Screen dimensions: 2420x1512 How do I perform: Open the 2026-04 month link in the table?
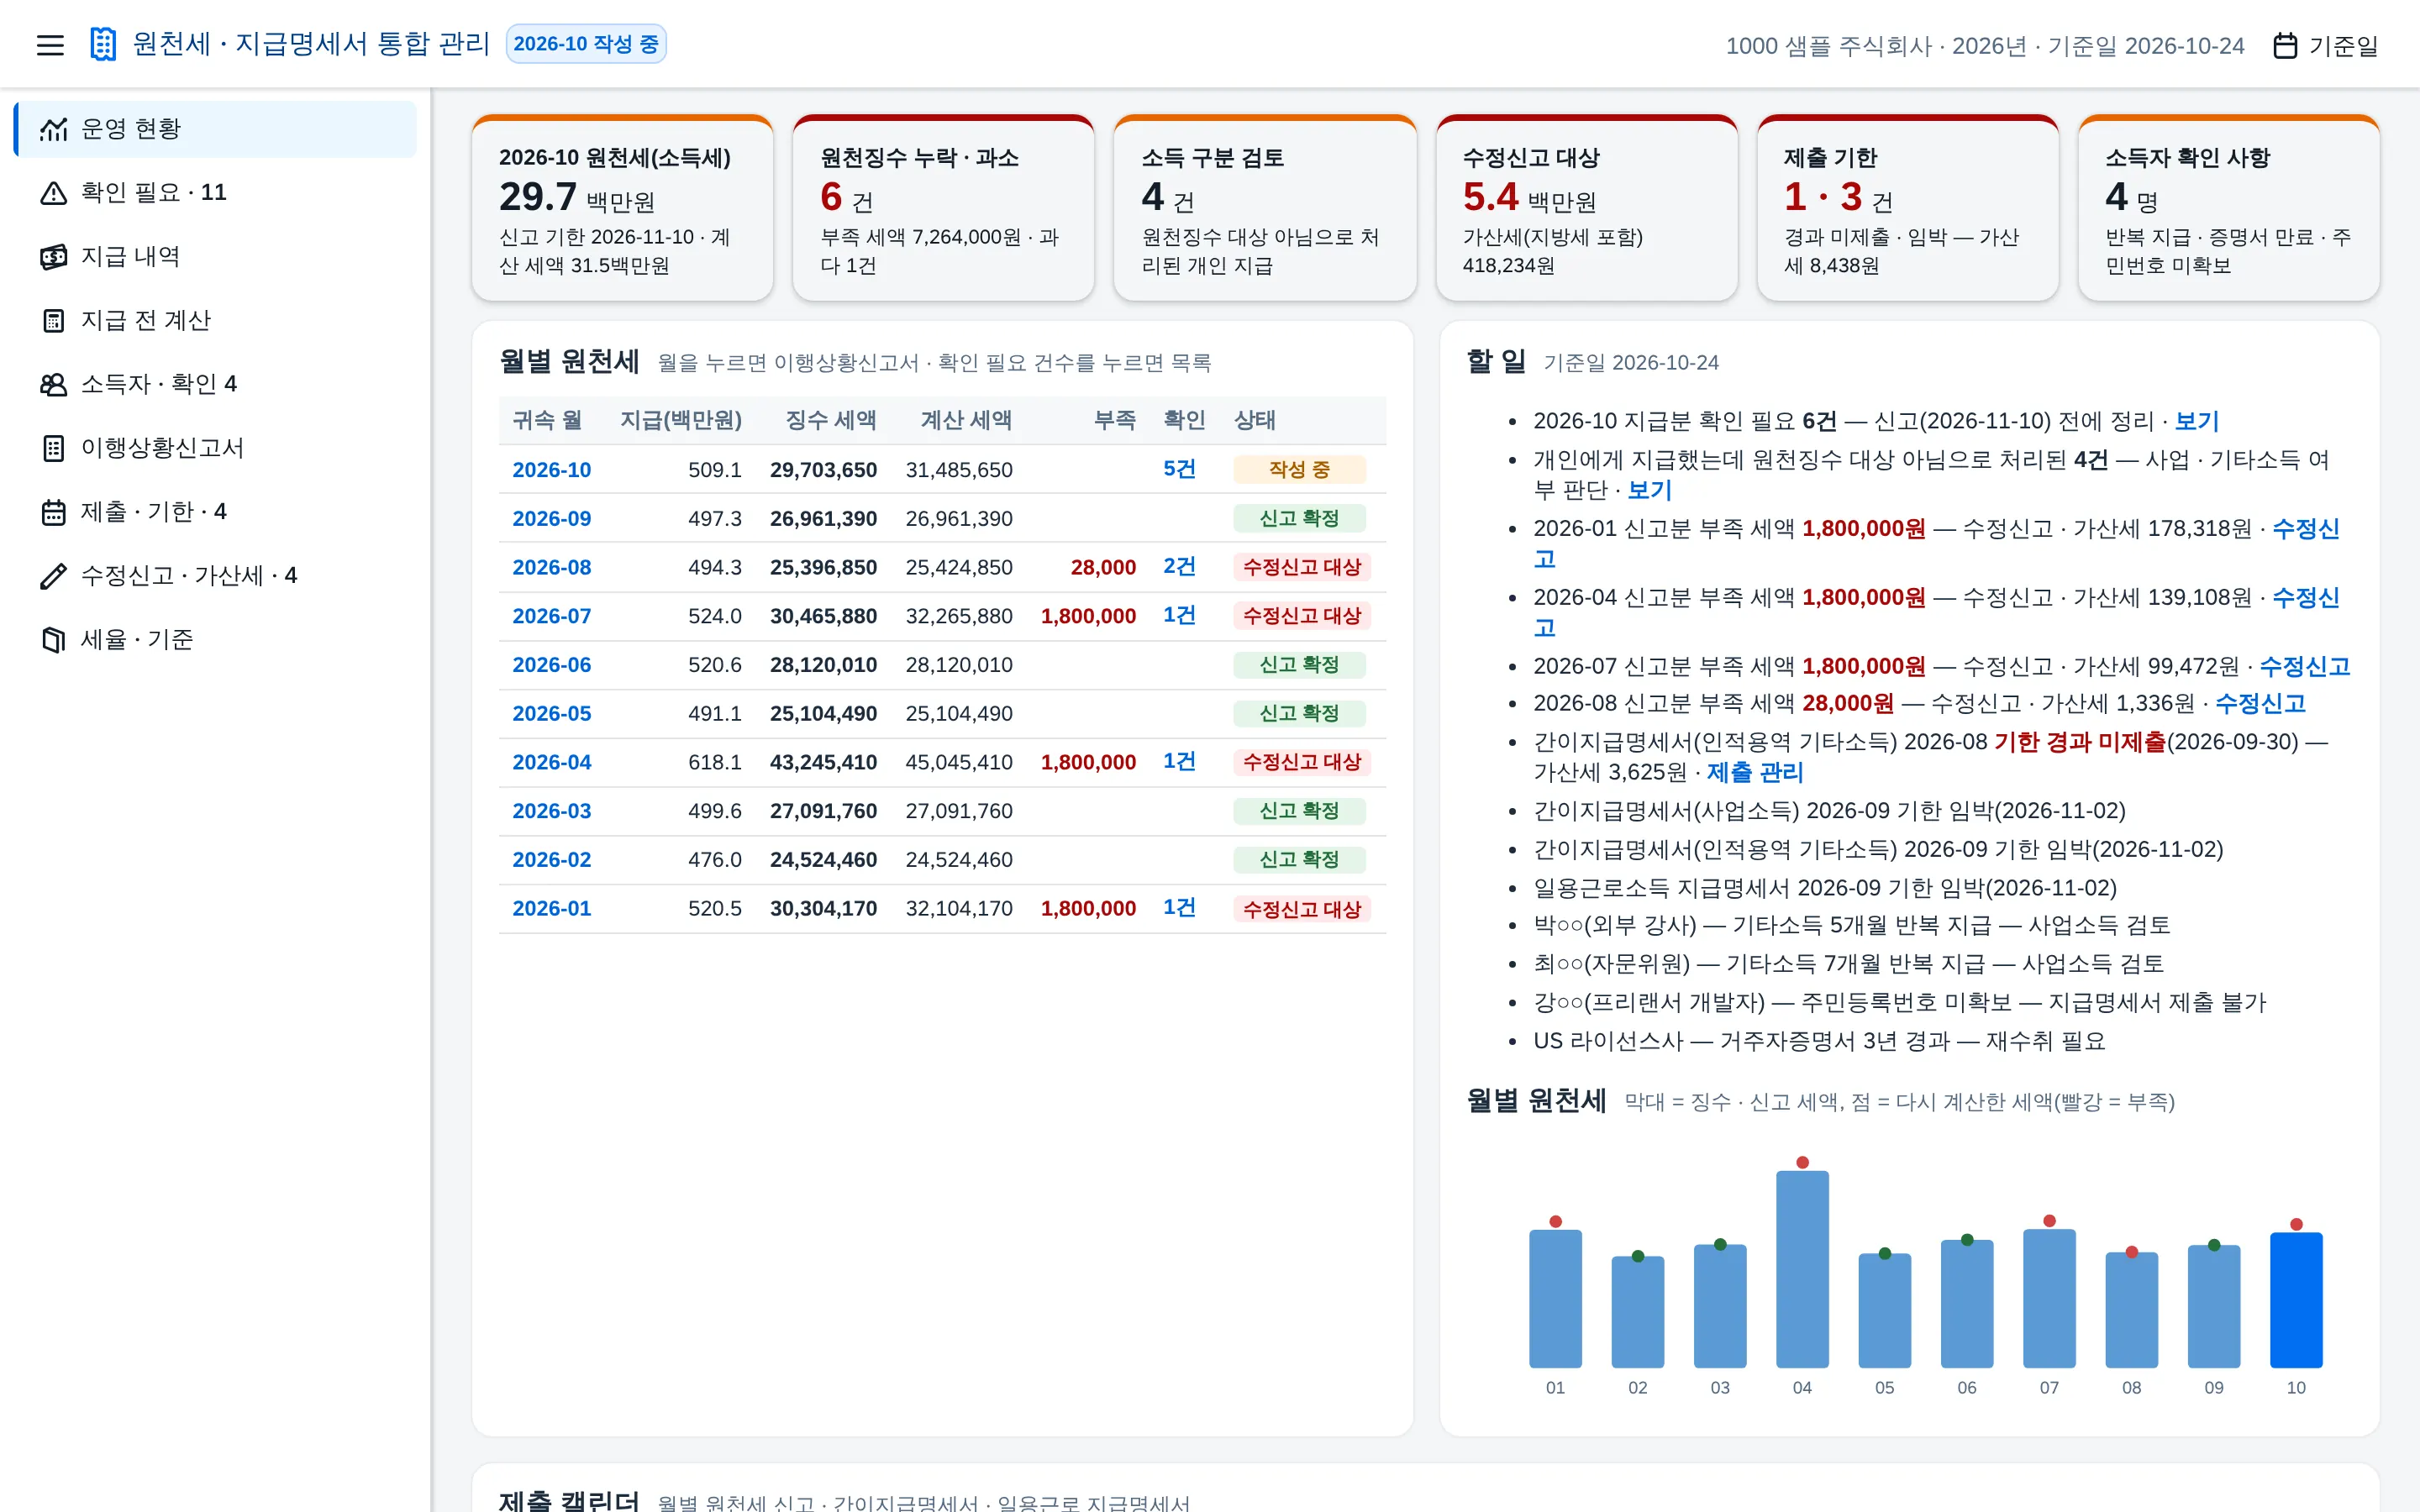click(551, 762)
